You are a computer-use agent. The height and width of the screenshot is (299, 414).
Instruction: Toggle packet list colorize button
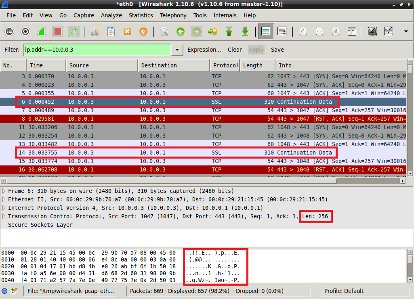click(266, 31)
